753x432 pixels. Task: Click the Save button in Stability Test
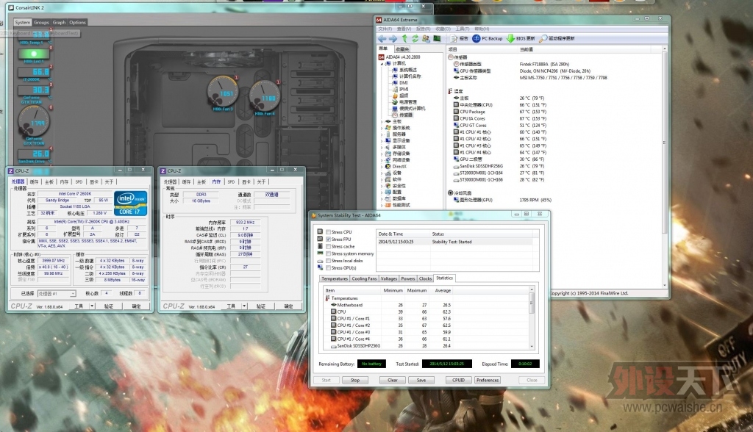click(x=421, y=380)
